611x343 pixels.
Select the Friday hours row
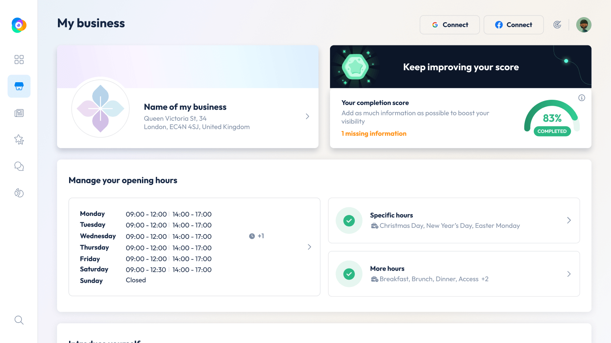pyautogui.click(x=145, y=259)
